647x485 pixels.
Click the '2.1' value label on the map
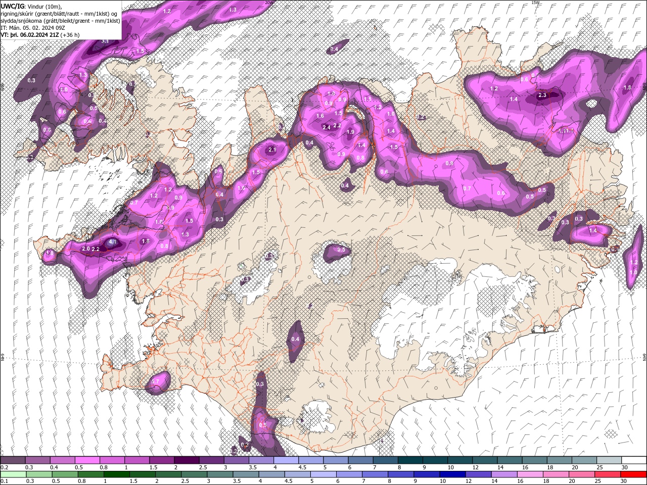[272, 150]
